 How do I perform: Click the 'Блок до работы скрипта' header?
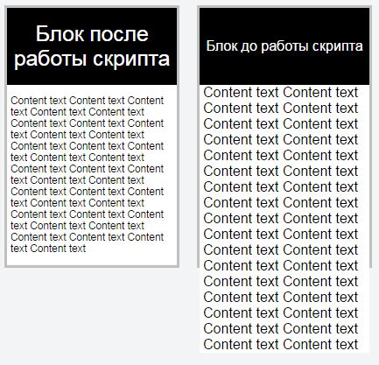pyautogui.click(x=284, y=46)
